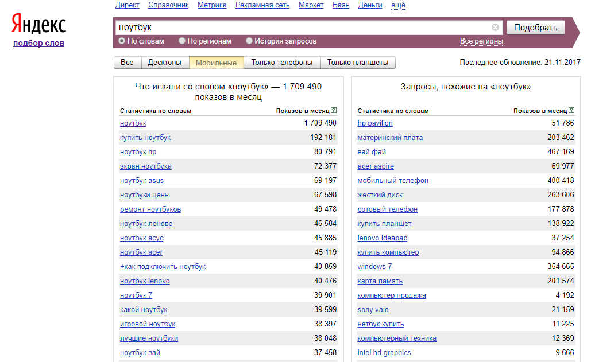Open the 'ноутбук lenovo' keyword link
The width and height of the screenshot is (591, 362).
click(145, 281)
